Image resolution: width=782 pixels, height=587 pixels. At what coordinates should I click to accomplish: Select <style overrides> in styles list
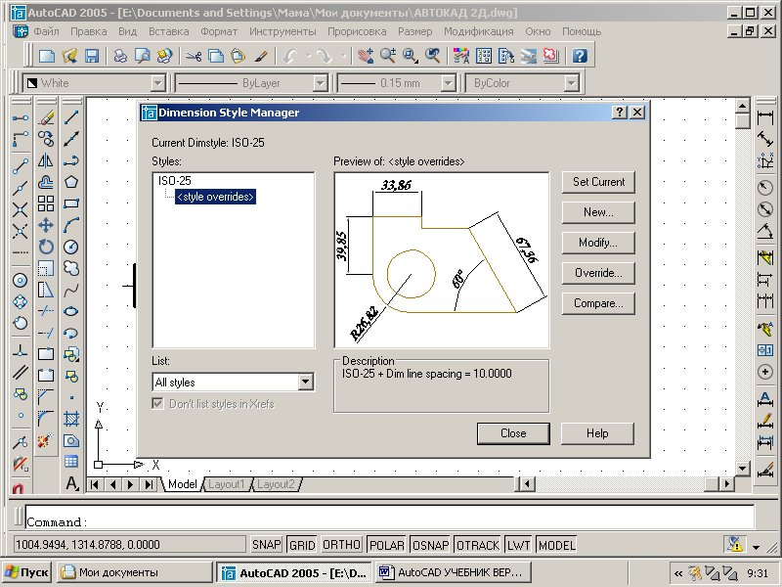[215, 197]
